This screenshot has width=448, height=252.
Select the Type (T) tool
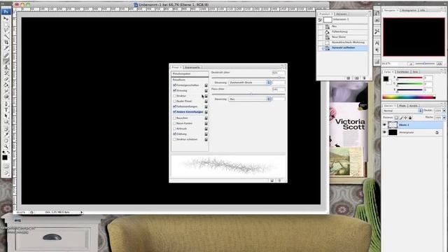(x=6, y=110)
